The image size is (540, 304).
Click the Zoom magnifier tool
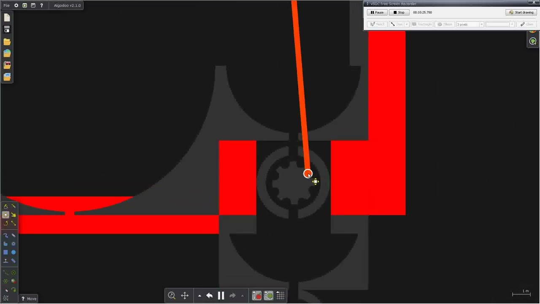[x=172, y=296]
